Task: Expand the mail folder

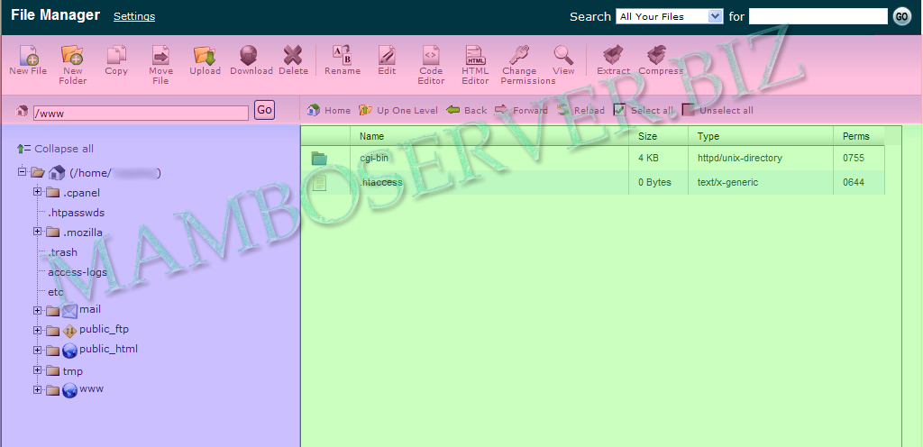Action: [37, 311]
